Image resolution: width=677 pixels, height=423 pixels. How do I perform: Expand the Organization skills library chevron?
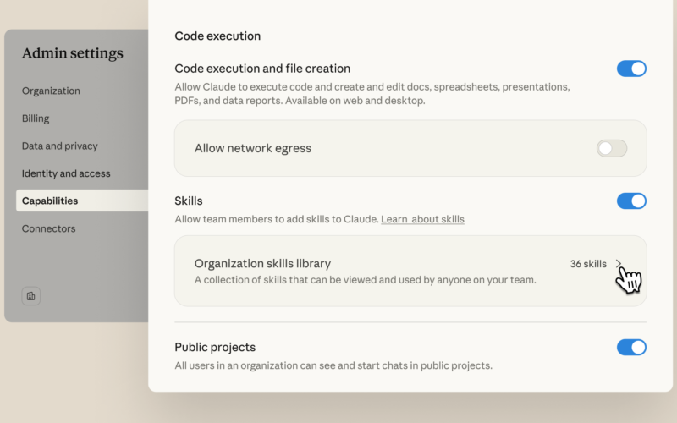[x=619, y=264]
